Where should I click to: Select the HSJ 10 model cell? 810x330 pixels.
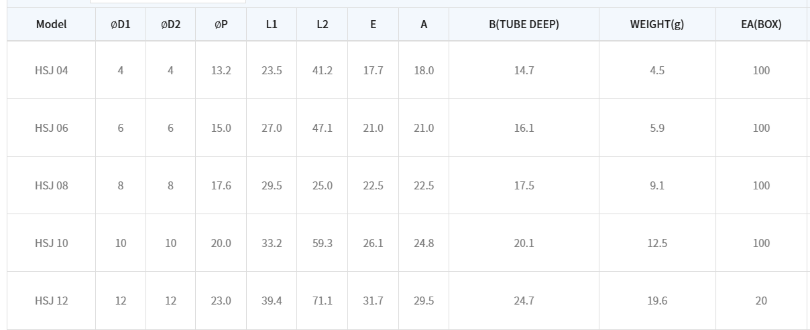[52, 243]
